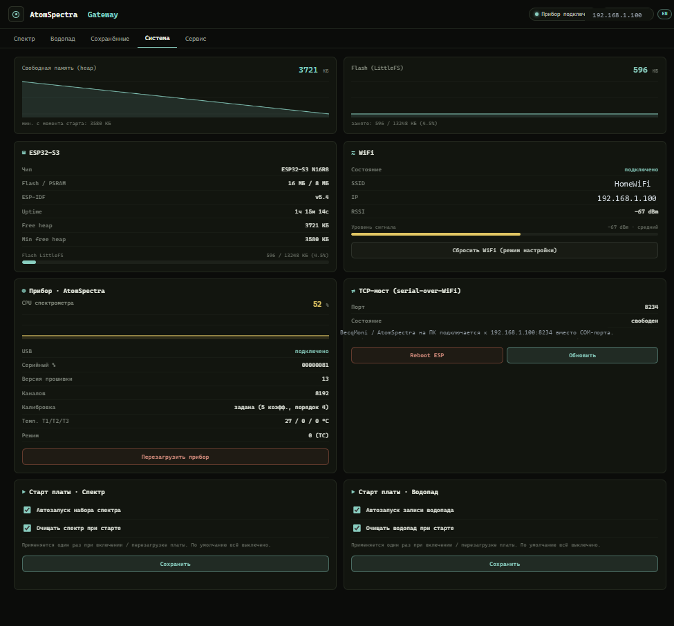Screen dimensions: 674x626
Task: Click the WiFi section icon
Action: pyautogui.click(x=353, y=153)
